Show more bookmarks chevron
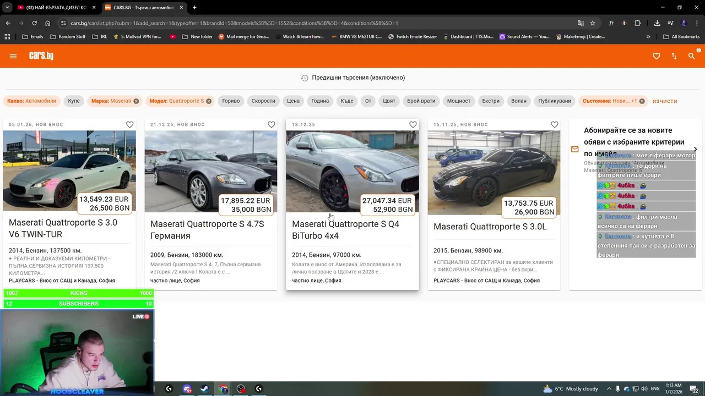Screen dimensions: 705x396 point(648,37)
